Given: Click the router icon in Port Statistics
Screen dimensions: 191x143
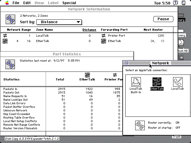Looking at the screenshot, I should [10, 64].
